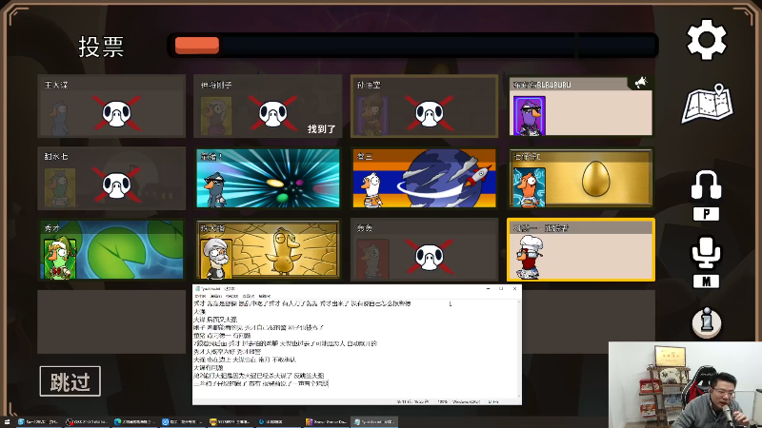
Task: Click the green 秀才 goose avatar
Action: (x=60, y=258)
